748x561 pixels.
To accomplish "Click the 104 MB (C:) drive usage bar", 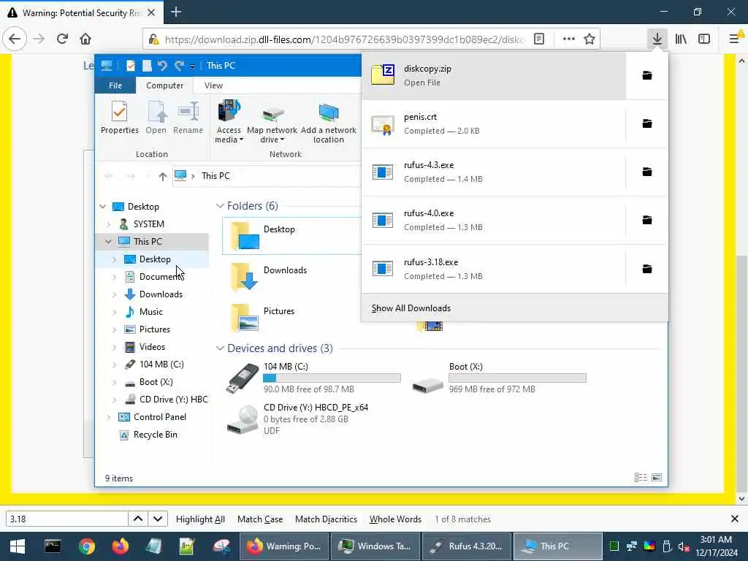I will [x=332, y=378].
